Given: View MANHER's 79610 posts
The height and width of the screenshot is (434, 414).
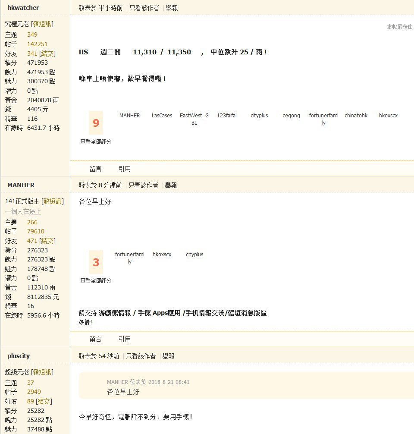Looking at the screenshot, I should (x=35, y=231).
